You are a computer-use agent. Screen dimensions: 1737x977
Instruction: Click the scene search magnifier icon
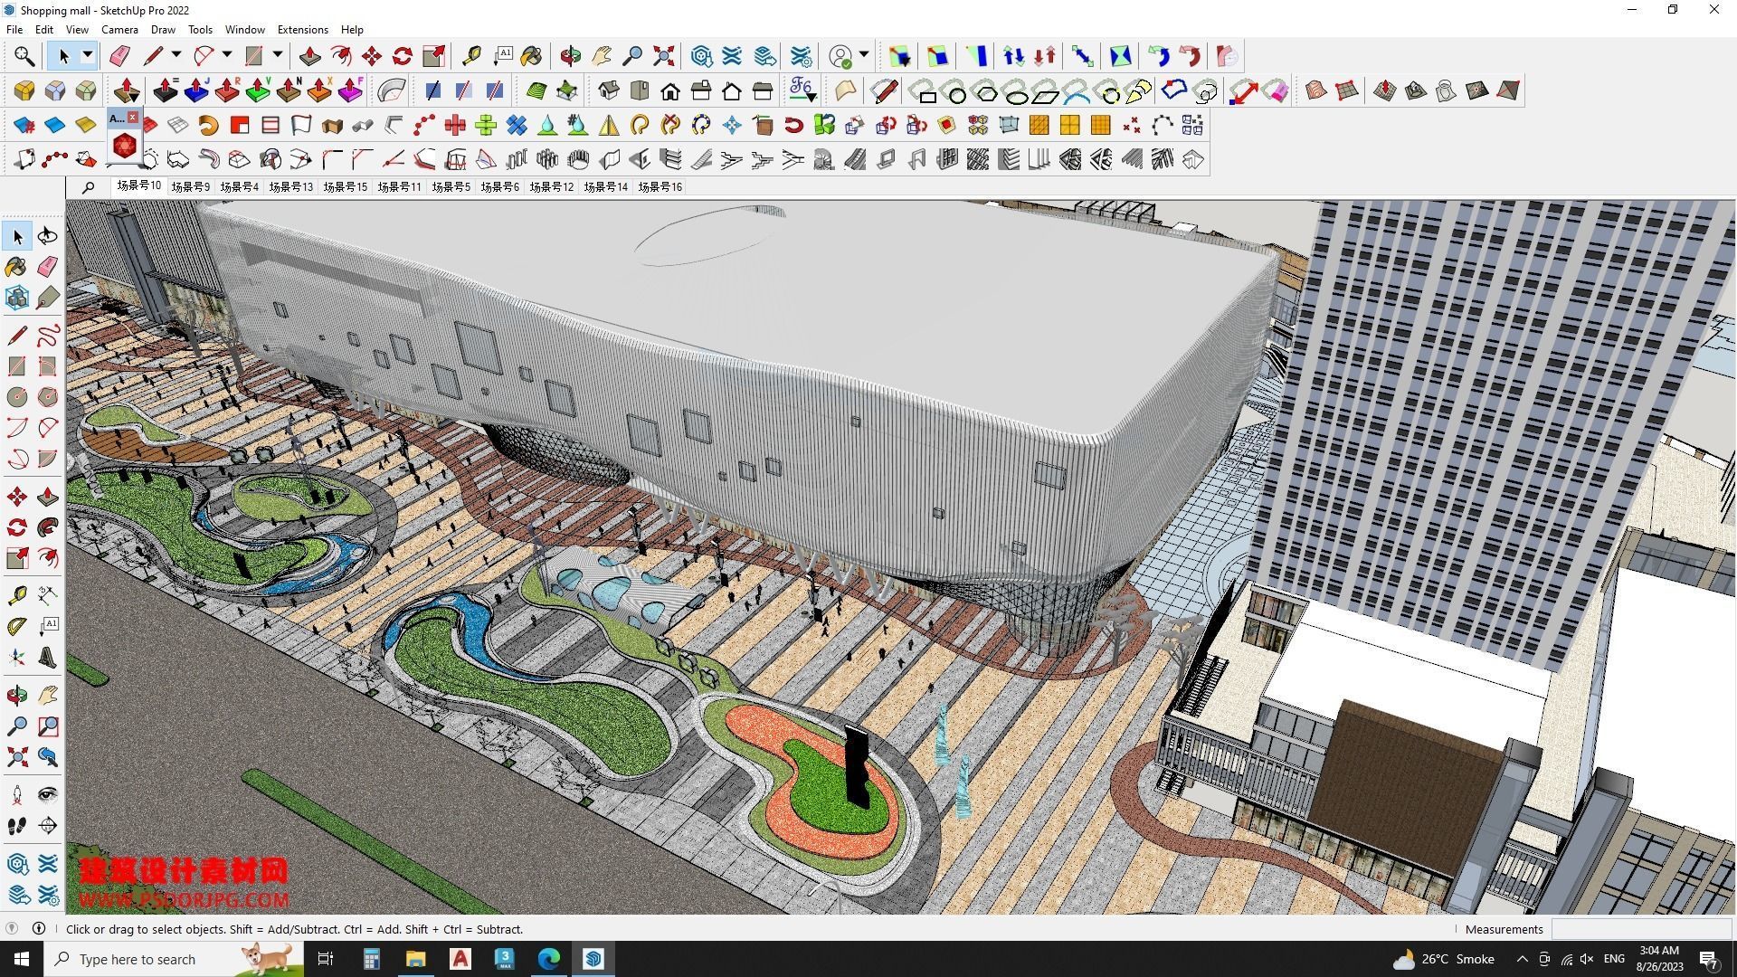[89, 187]
